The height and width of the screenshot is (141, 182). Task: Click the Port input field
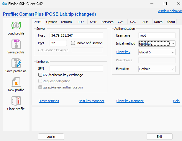coord(58,43)
